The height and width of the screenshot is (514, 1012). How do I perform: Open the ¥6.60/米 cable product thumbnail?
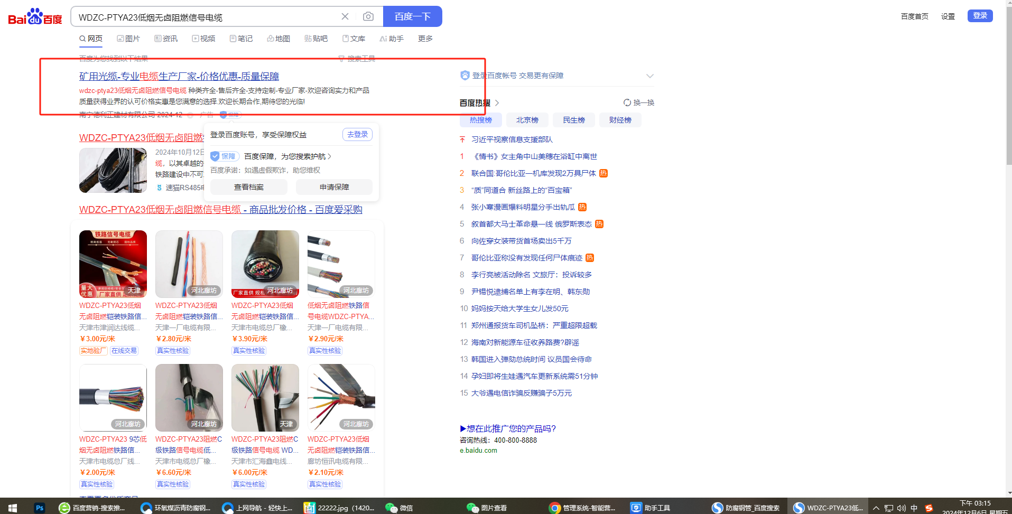[x=189, y=398]
